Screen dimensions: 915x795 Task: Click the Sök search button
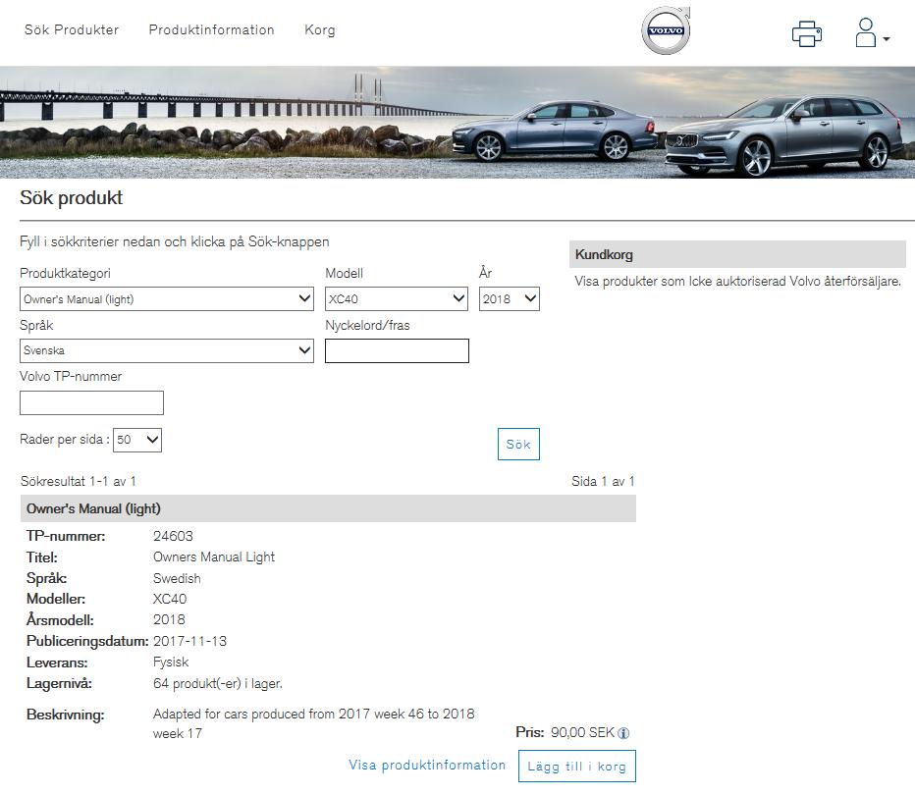click(x=518, y=444)
